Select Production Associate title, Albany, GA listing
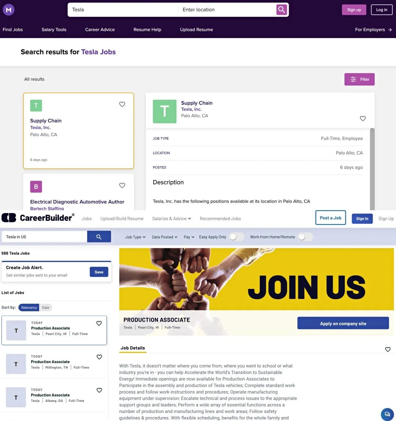The image size is (396, 421). click(50, 395)
